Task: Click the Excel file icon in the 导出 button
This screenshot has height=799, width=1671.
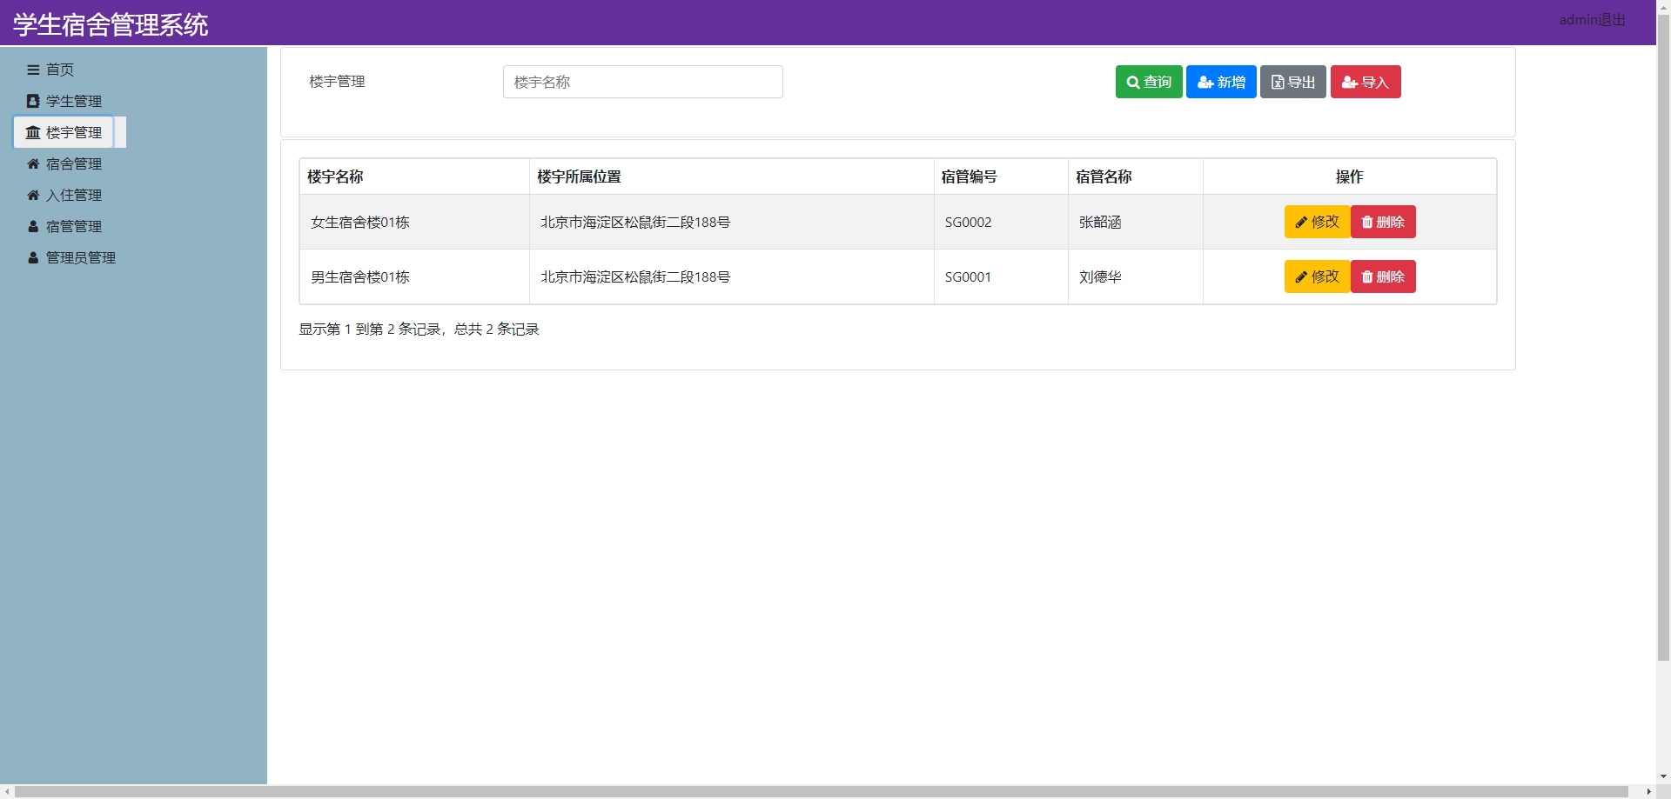Action: [x=1278, y=82]
